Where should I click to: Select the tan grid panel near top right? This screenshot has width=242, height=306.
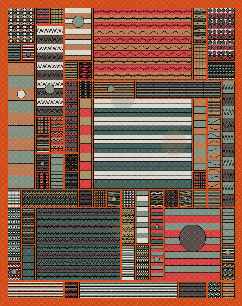199,61
